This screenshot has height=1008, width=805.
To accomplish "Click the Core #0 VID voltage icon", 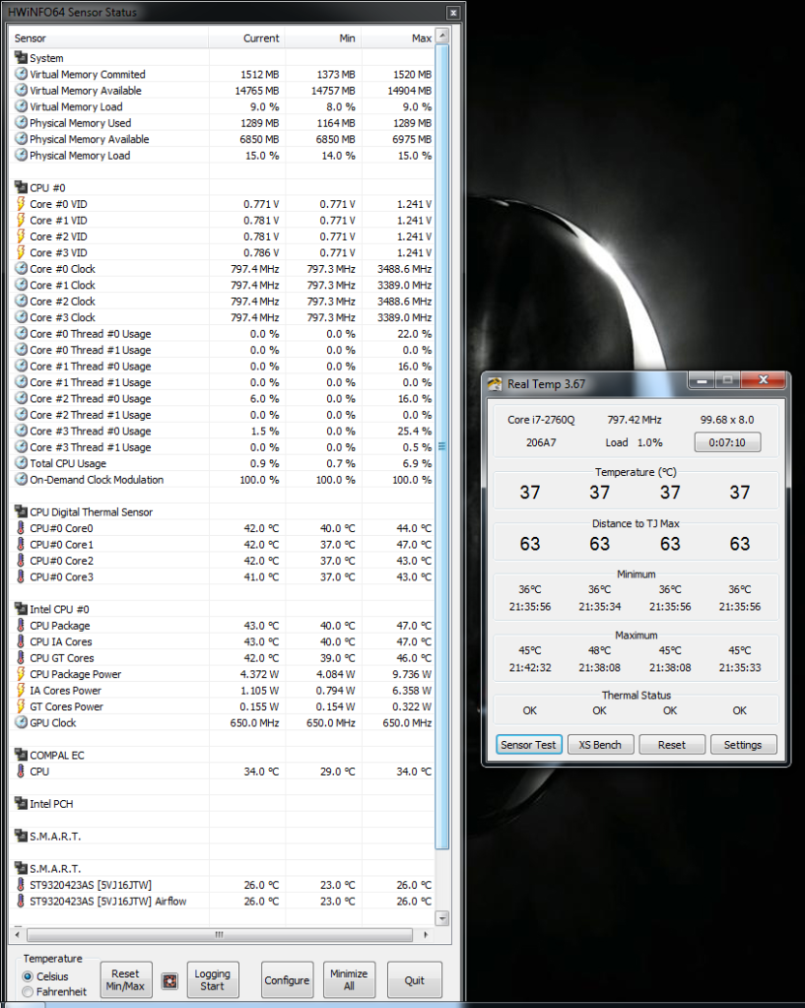I will tap(22, 204).
